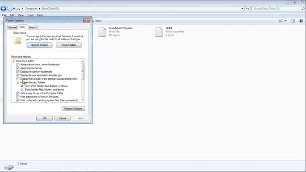
Task: Click Extra Data (G:) breadcrumb
Action: (50, 9)
